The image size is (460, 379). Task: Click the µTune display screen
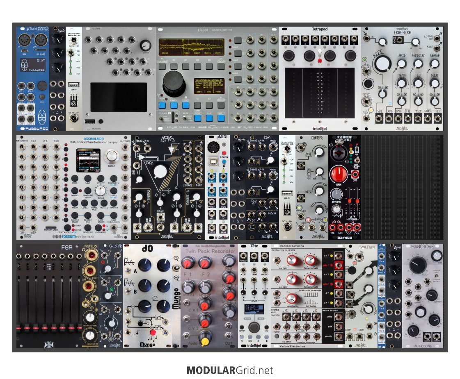point(33,65)
